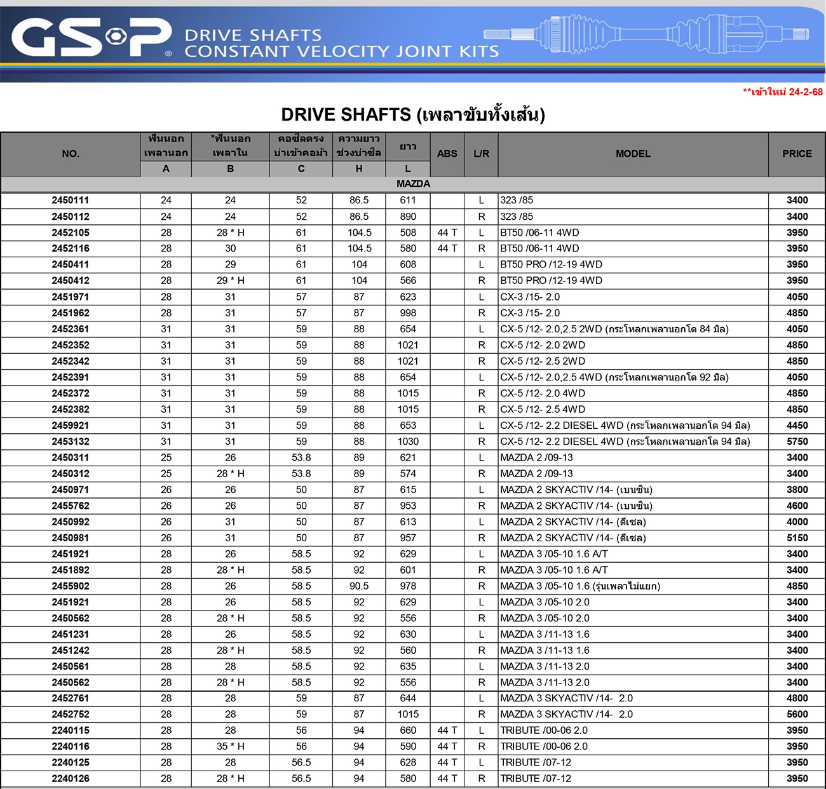Click the 'A' column header cell
Image resolution: width=826 pixels, height=789 pixels.
166,169
